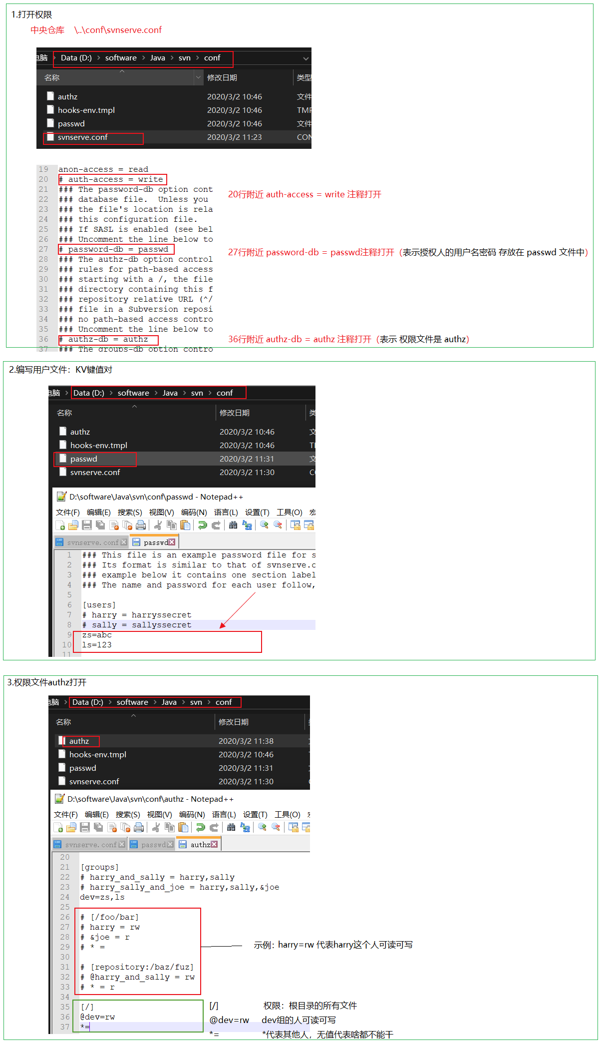Click Cut scissors icon in authz Notepad++ toolbar

coord(156,827)
